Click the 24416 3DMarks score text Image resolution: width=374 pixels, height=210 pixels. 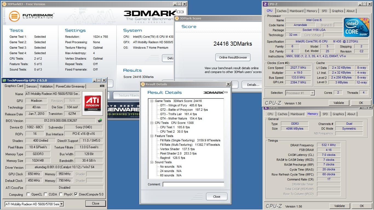point(233,44)
